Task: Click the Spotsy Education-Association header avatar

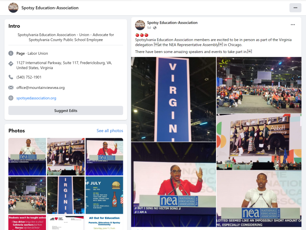Action: coord(13,8)
